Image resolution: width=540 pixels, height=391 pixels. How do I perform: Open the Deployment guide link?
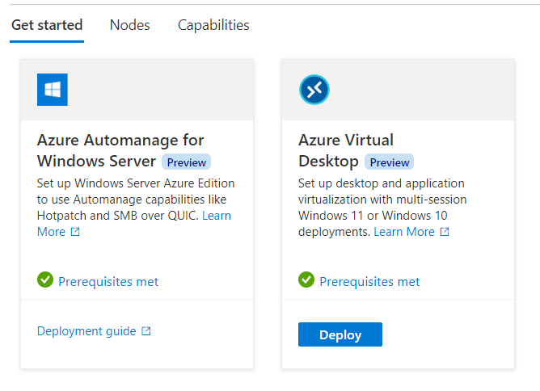point(86,331)
